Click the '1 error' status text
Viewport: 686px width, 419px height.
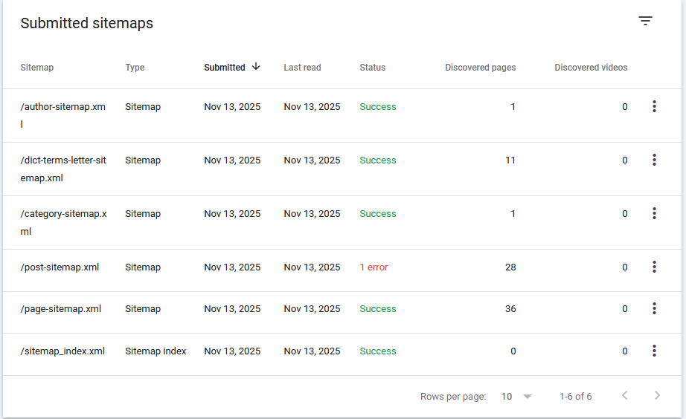[x=374, y=267]
